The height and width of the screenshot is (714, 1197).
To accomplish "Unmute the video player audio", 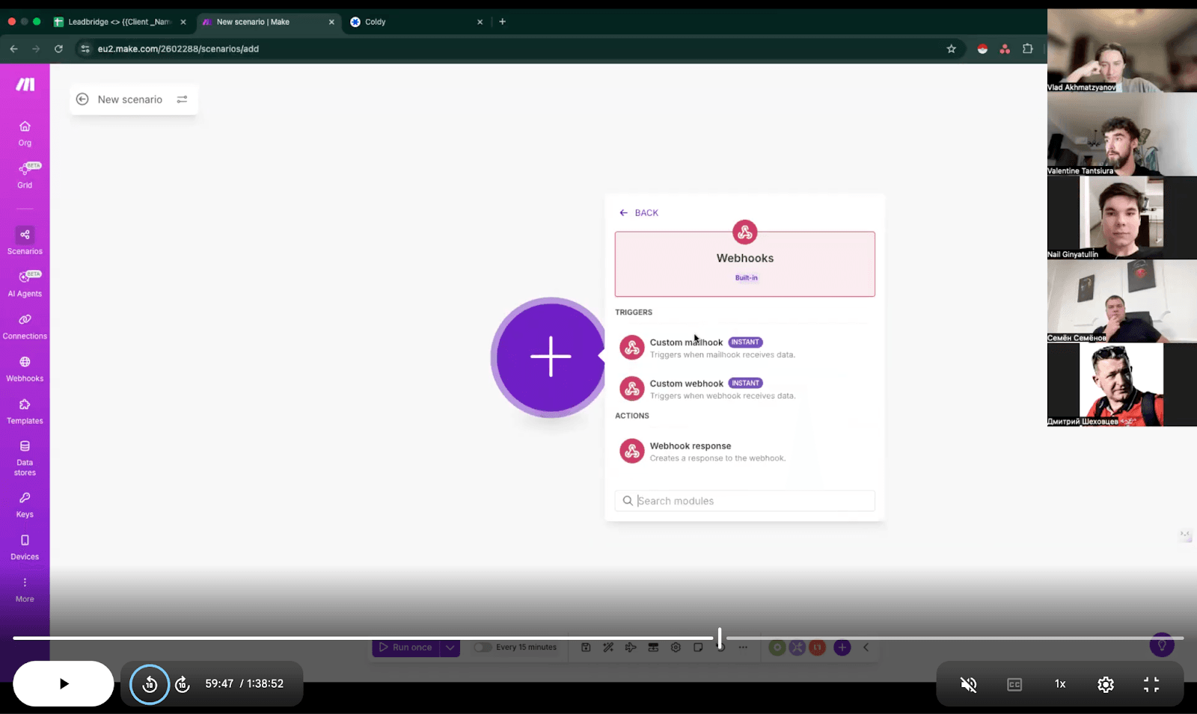I will point(968,684).
